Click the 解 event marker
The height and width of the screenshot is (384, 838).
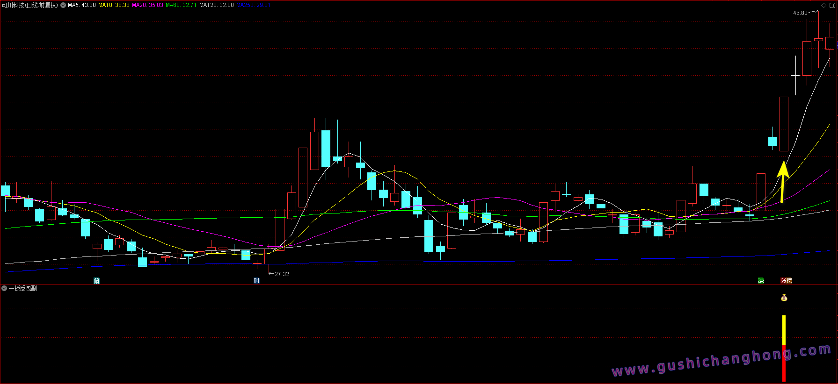[97, 281]
